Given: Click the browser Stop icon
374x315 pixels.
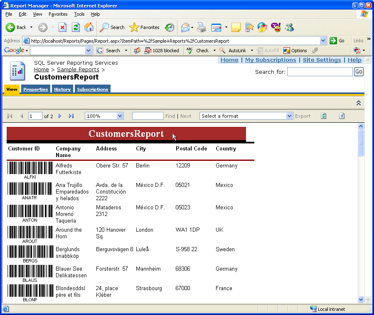Looking at the screenshot, I should click(x=62, y=27).
